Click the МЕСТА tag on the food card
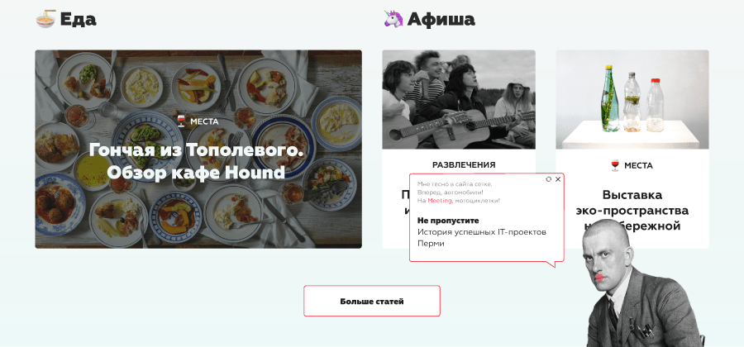 tap(204, 121)
